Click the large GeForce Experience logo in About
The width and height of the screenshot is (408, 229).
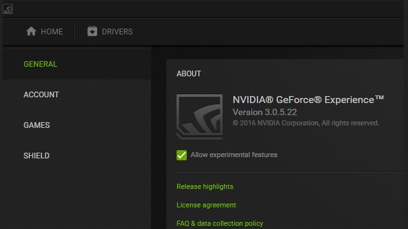(x=200, y=116)
